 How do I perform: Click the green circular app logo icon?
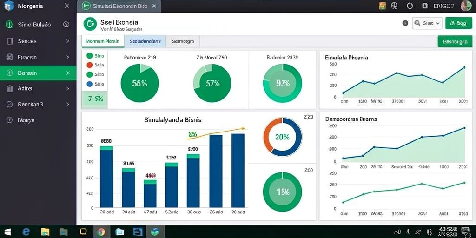pyautogui.click(x=90, y=24)
